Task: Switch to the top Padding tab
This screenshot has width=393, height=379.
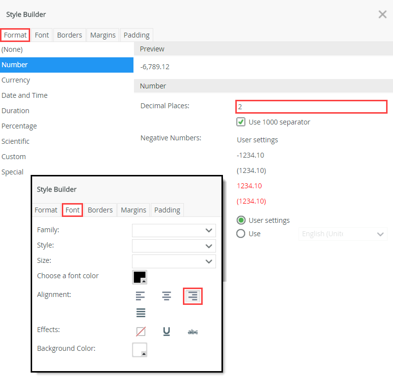Action: point(136,35)
